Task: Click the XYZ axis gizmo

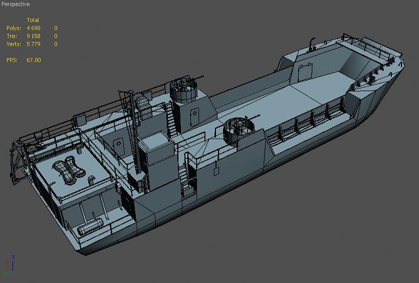Action: tap(9, 264)
